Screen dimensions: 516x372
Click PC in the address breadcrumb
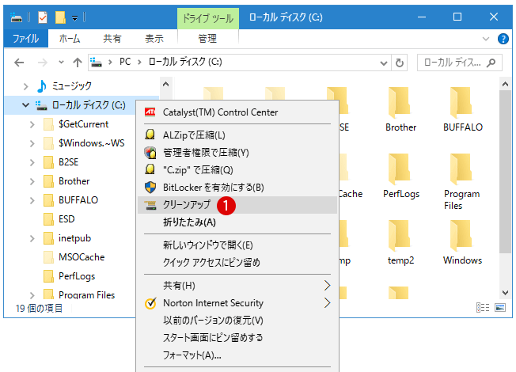pos(125,62)
